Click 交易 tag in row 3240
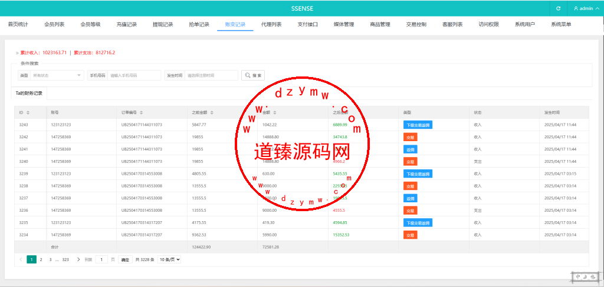The width and height of the screenshot is (604, 287). (411, 162)
